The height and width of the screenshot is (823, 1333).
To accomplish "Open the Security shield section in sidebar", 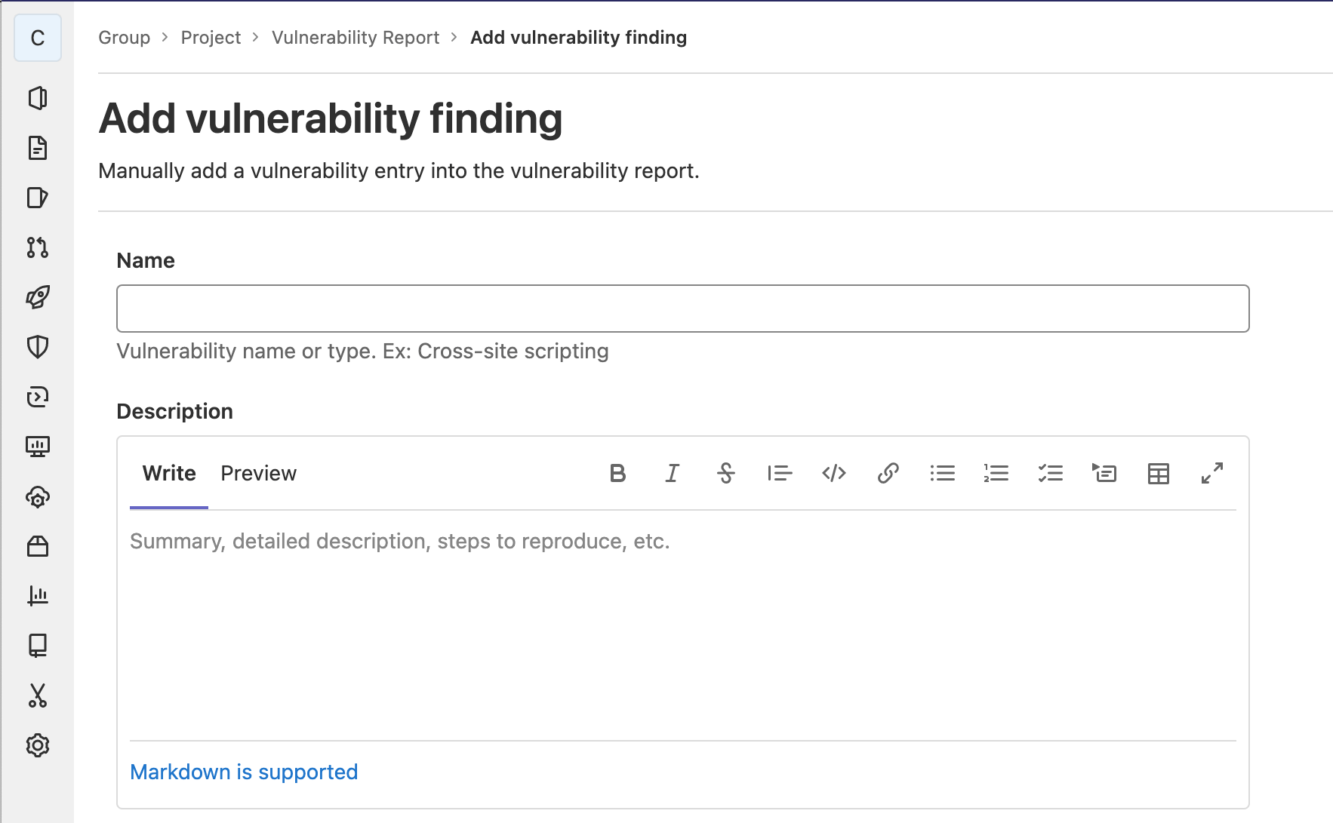I will (37, 347).
